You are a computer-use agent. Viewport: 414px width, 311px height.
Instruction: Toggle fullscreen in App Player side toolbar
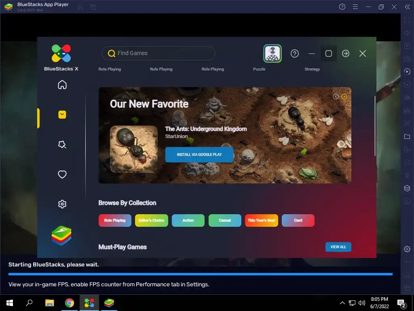pyautogui.click(x=407, y=19)
